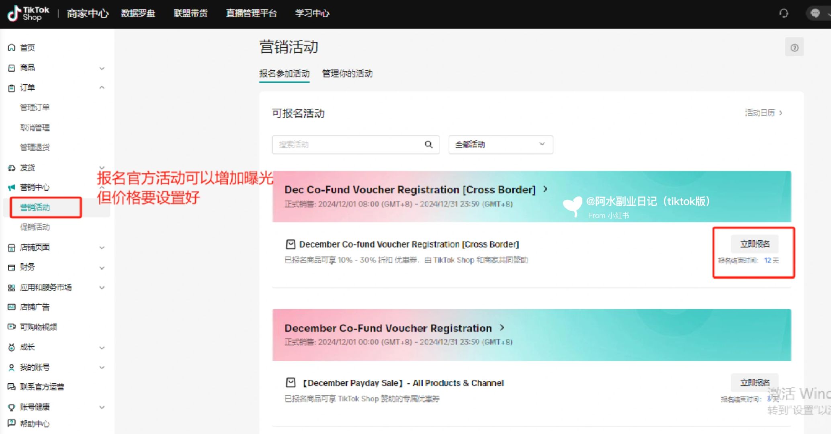Image resolution: width=831 pixels, height=434 pixels.
Task: Click the home icon beside 首页
Action: point(12,47)
